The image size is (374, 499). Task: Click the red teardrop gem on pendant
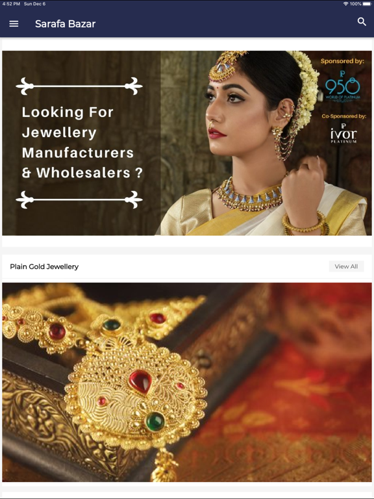(x=140, y=381)
